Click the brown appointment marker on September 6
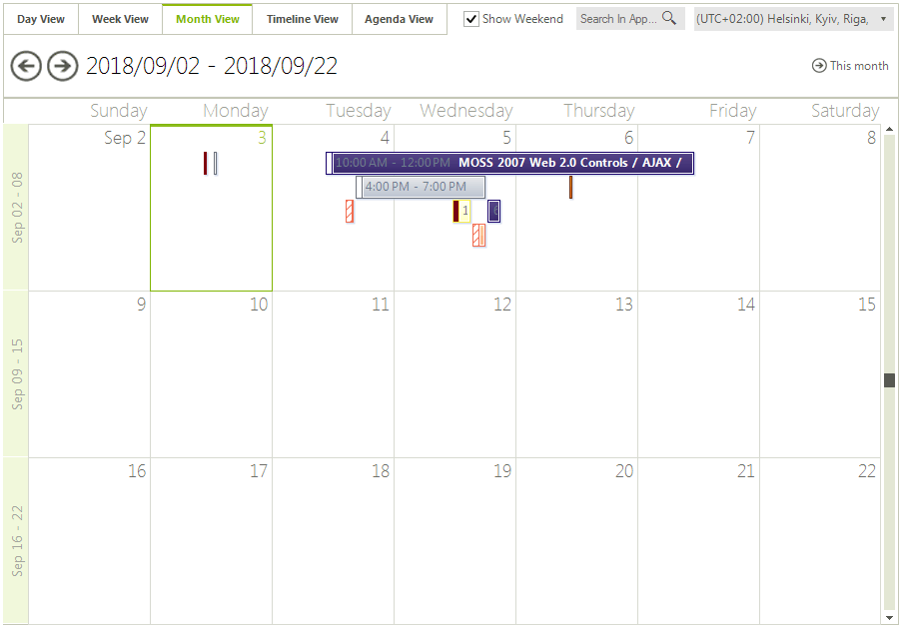The image size is (901, 627). point(570,187)
